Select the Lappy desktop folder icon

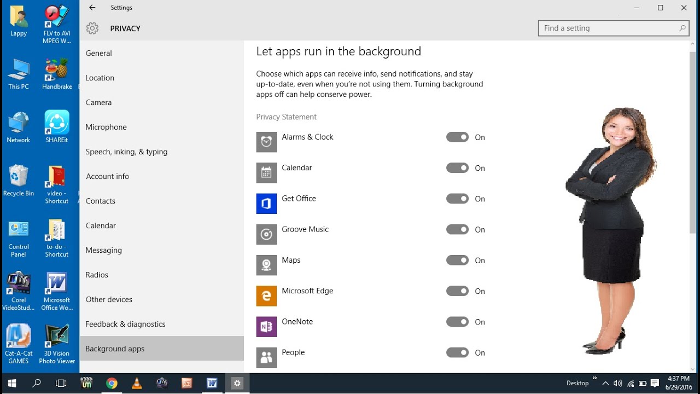(x=19, y=22)
